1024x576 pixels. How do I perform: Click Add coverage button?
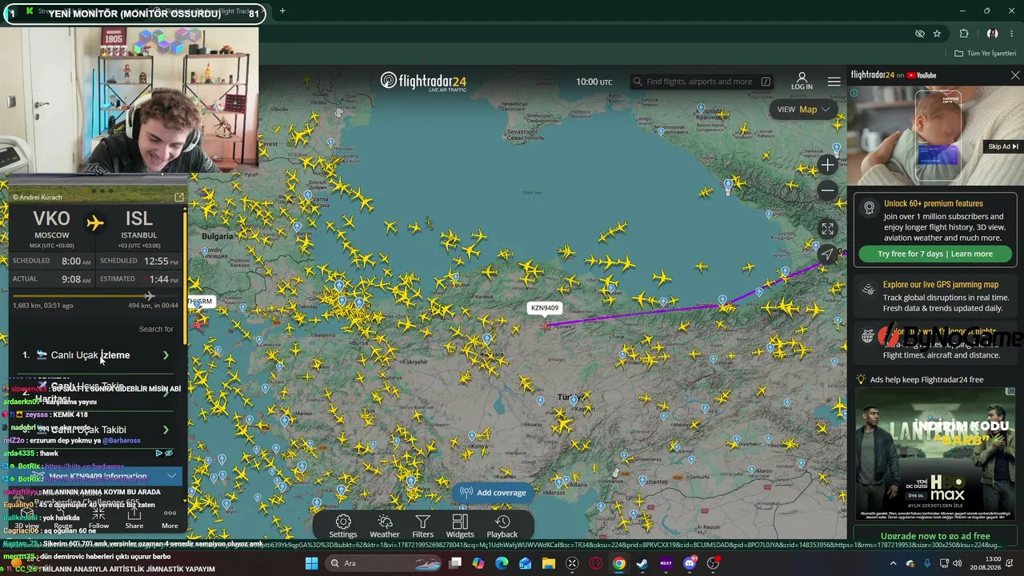pyautogui.click(x=493, y=493)
